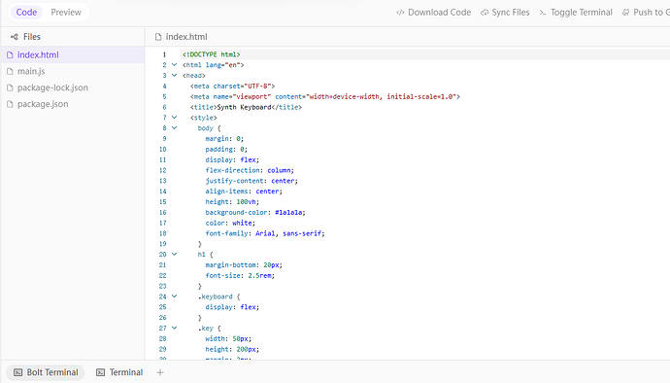The width and height of the screenshot is (670, 383).
Task: Collapse the h1 rule fold on line 20
Action: pyautogui.click(x=175, y=254)
